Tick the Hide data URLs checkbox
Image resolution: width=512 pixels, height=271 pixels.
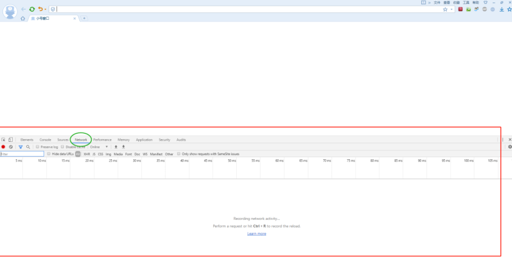tap(49, 154)
